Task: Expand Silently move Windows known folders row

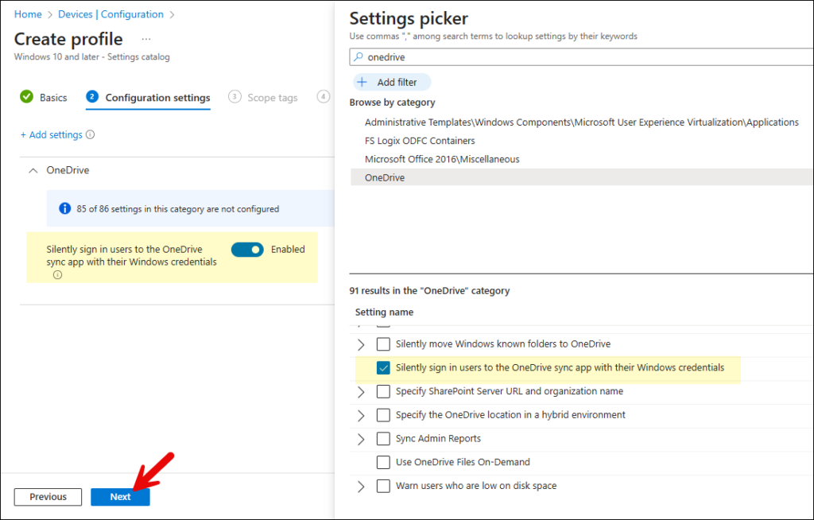Action: click(362, 344)
